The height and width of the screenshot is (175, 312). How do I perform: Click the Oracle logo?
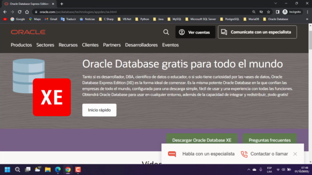click(28, 32)
